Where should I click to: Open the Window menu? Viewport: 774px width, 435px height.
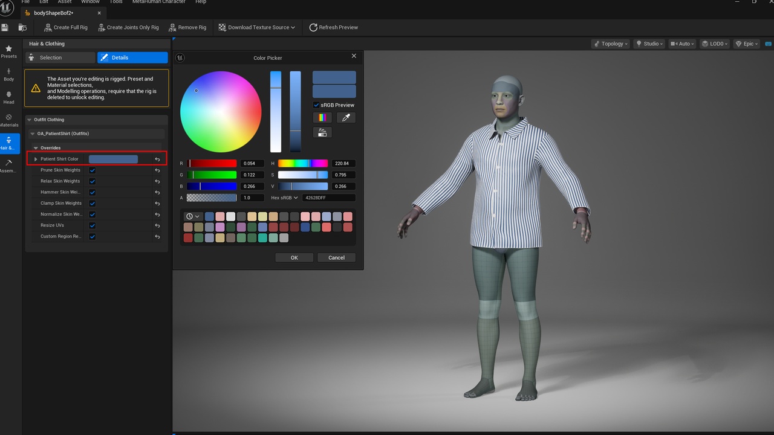tap(91, 2)
